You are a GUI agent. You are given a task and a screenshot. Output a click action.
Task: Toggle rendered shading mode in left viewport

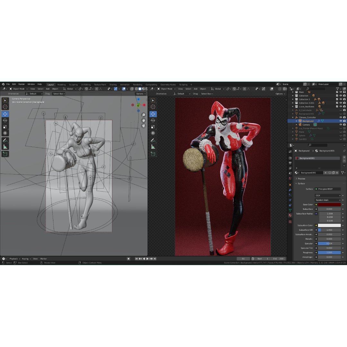click(x=146, y=89)
